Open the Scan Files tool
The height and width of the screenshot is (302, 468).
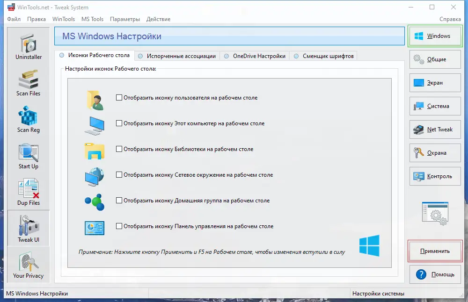tap(29, 83)
